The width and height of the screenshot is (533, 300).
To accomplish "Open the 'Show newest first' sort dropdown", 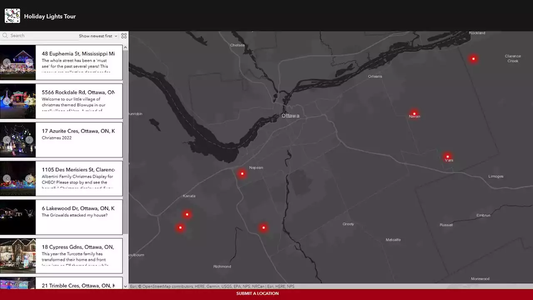I will coord(98,36).
